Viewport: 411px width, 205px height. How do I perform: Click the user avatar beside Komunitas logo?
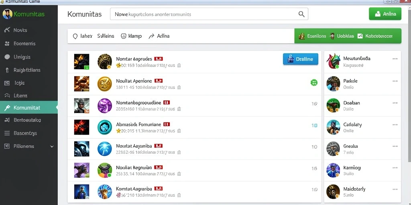coord(7,14)
